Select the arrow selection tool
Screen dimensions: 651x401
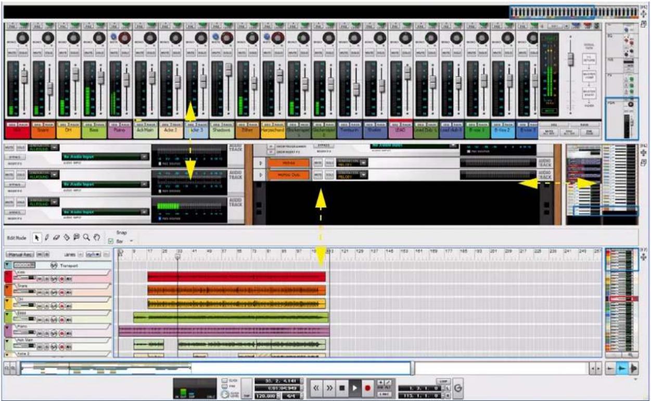click(x=36, y=237)
